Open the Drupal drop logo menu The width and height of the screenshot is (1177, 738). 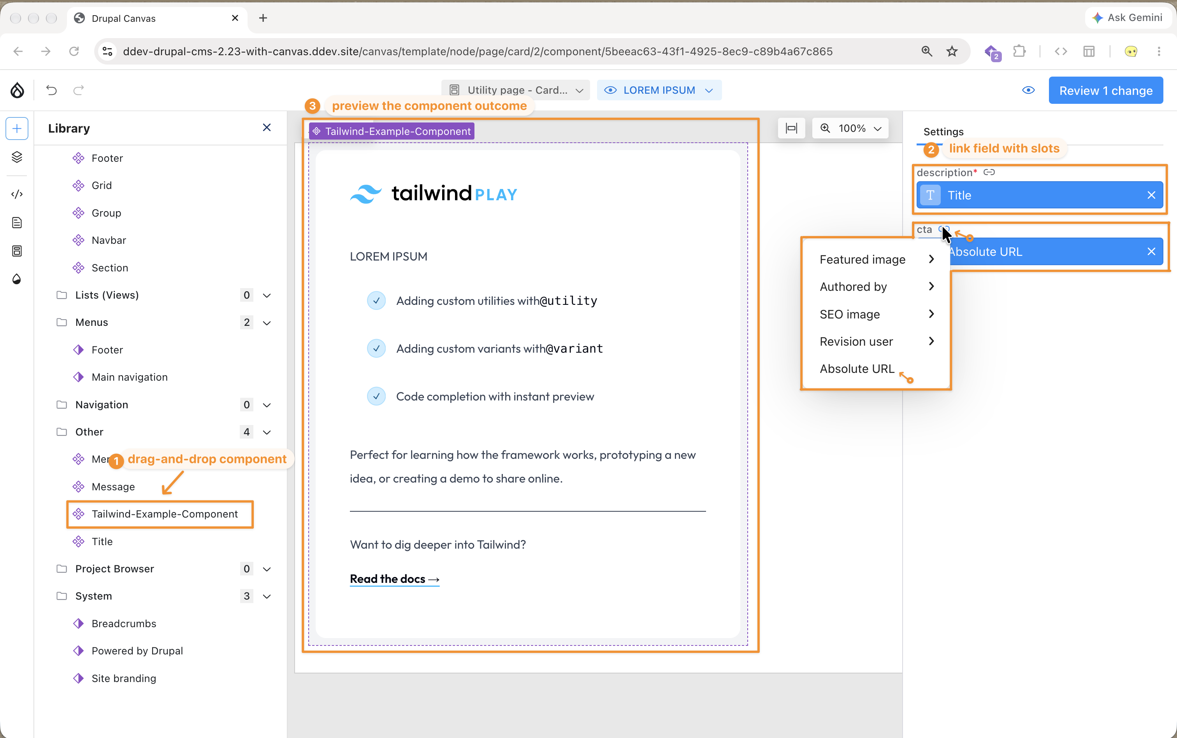[x=17, y=90]
